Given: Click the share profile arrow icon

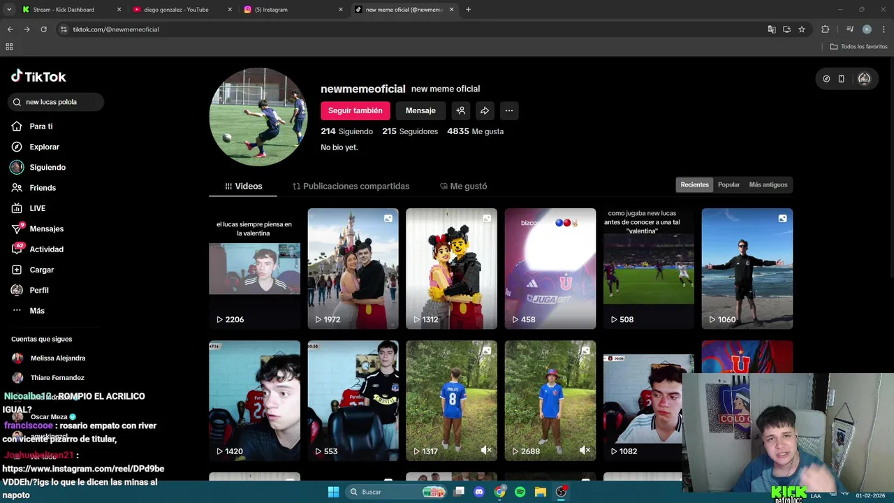Looking at the screenshot, I should tap(485, 110).
